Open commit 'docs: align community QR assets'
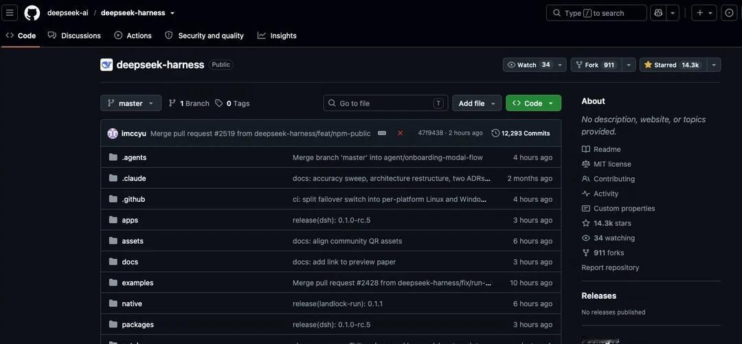 point(348,241)
